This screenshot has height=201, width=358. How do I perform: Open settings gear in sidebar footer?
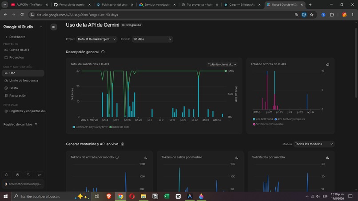click(x=17, y=175)
